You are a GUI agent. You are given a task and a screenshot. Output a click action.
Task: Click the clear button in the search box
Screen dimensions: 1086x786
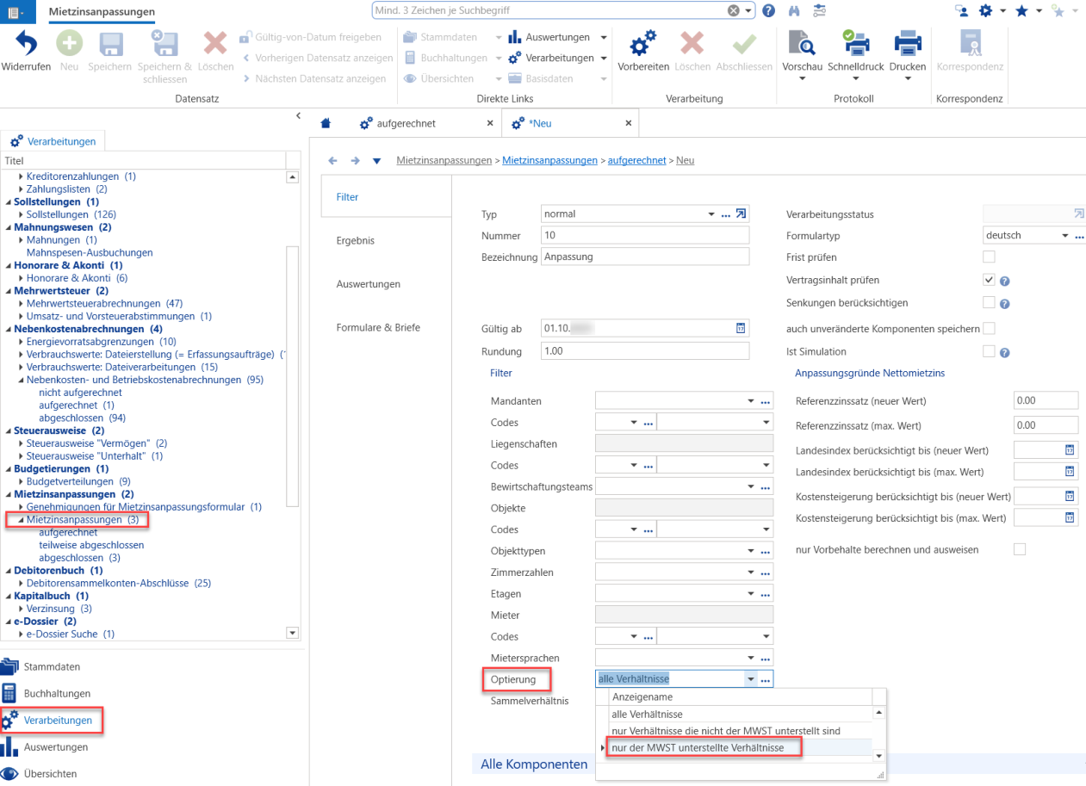point(734,10)
